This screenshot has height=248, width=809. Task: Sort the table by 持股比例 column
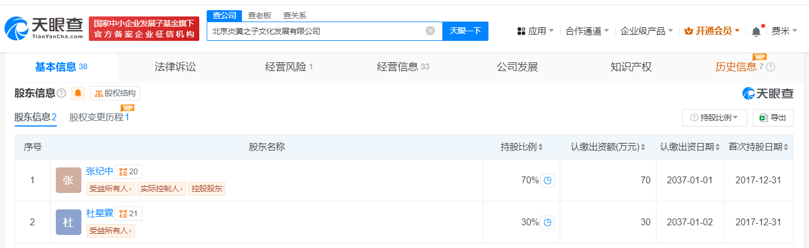coord(540,148)
